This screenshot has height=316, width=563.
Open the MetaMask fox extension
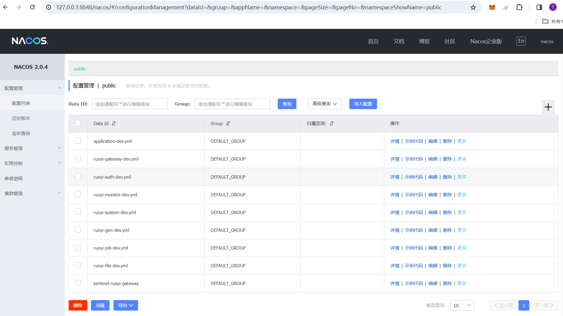492,7
